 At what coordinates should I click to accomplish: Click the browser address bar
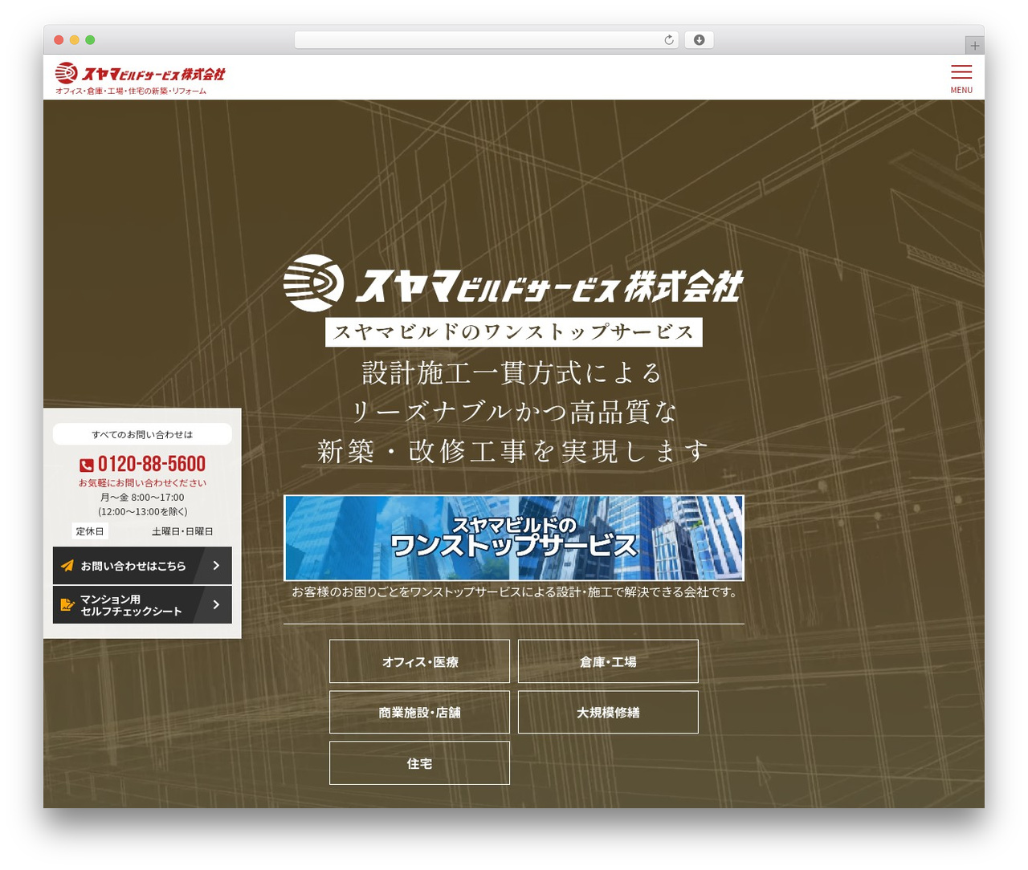pos(486,40)
